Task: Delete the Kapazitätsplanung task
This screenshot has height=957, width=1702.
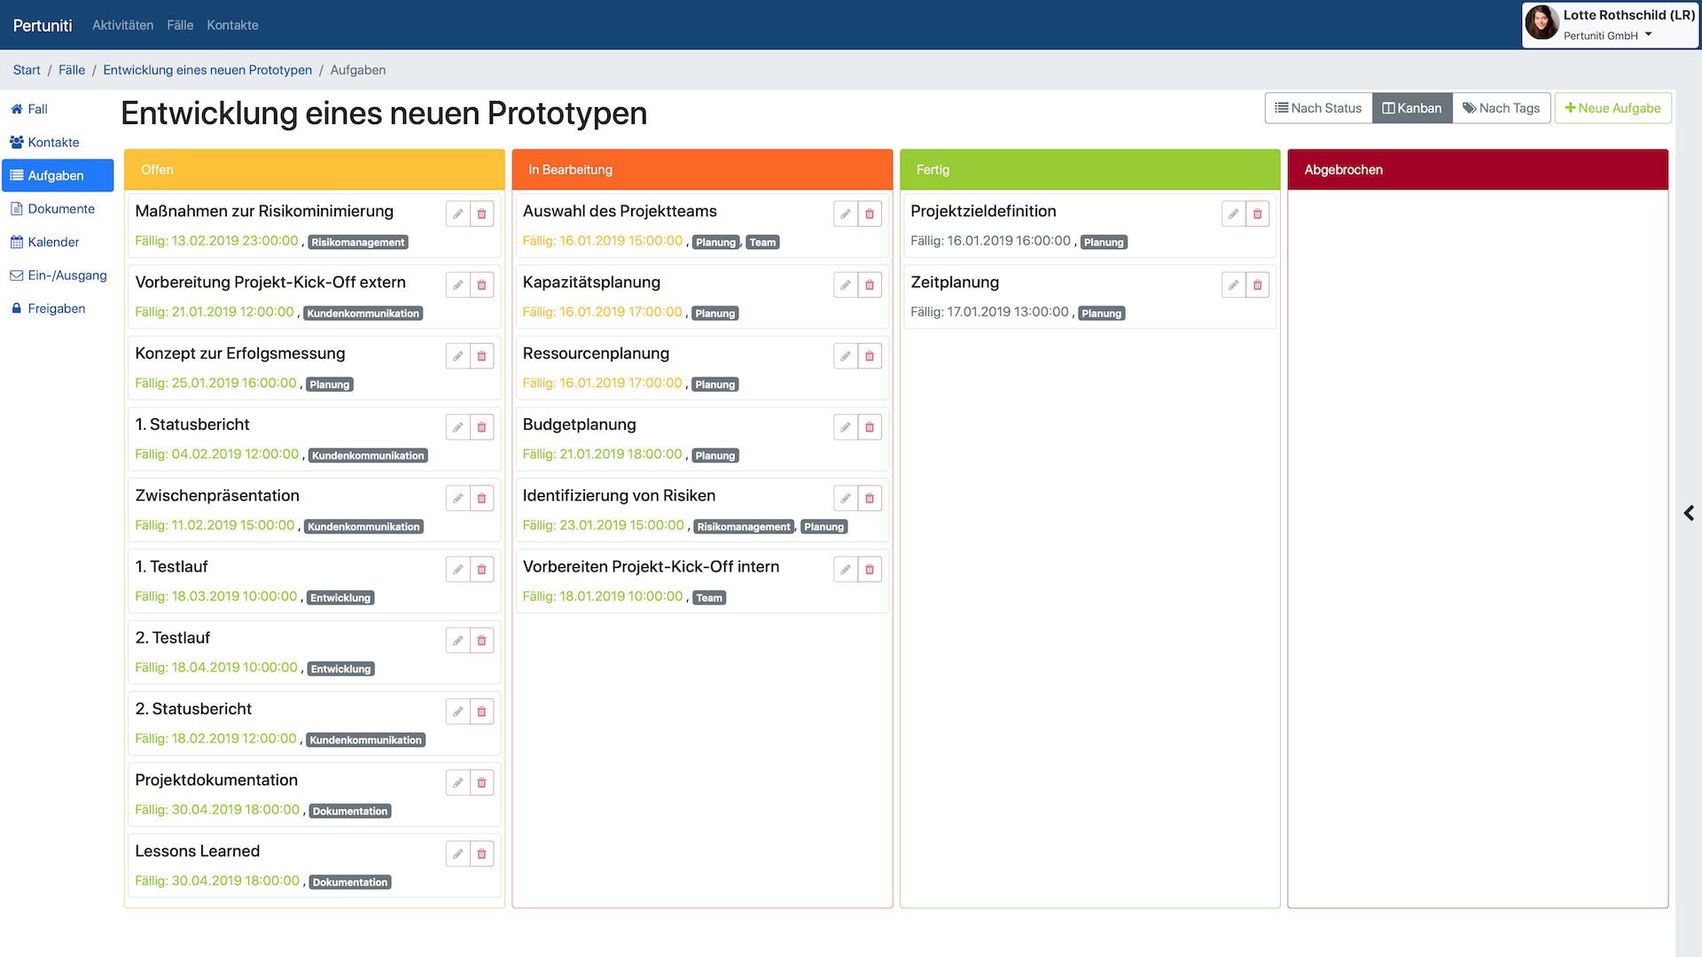Action: [x=870, y=285]
